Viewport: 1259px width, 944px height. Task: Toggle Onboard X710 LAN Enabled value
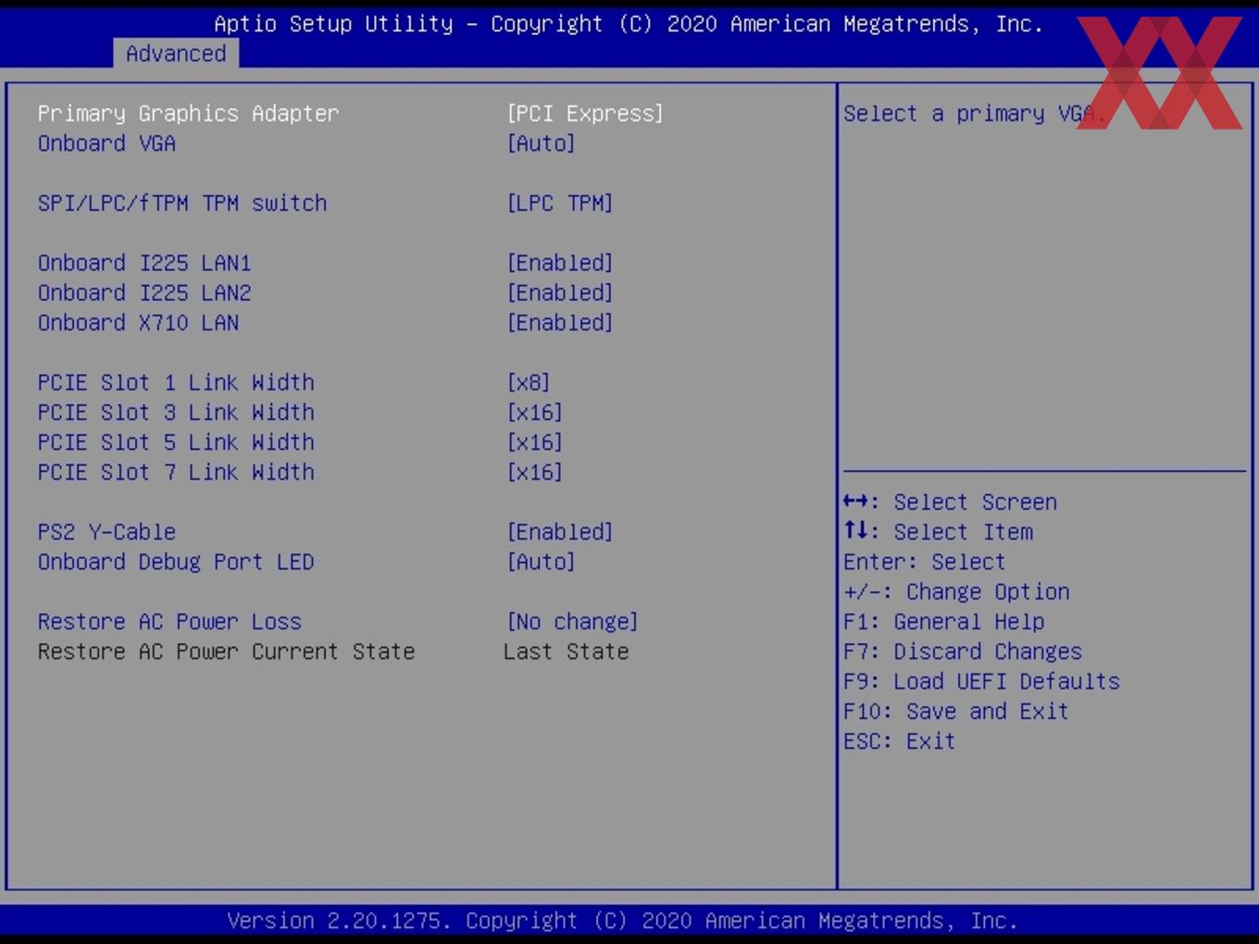coord(559,322)
